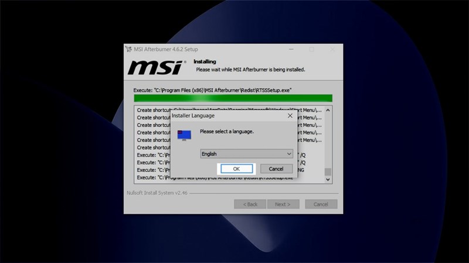This screenshot has width=469, height=263.
Task: Click the Next > button in setup
Action: [x=283, y=204]
